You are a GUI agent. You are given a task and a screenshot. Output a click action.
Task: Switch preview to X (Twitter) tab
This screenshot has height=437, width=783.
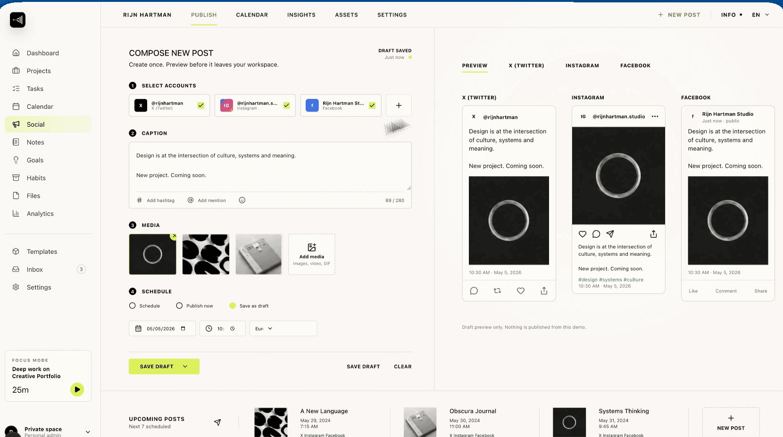[526, 66]
